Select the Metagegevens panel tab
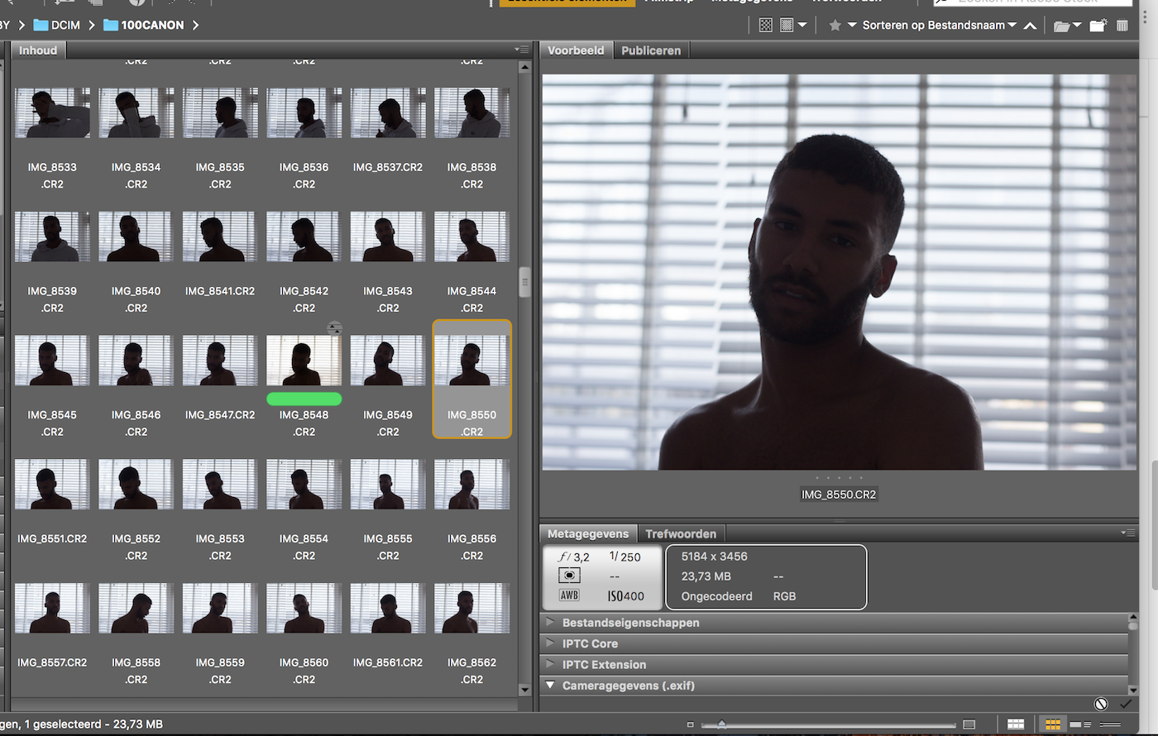Image resolution: width=1158 pixels, height=736 pixels. tap(588, 534)
